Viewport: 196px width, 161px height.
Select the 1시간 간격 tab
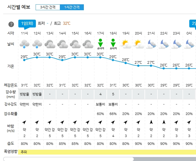[72, 7]
